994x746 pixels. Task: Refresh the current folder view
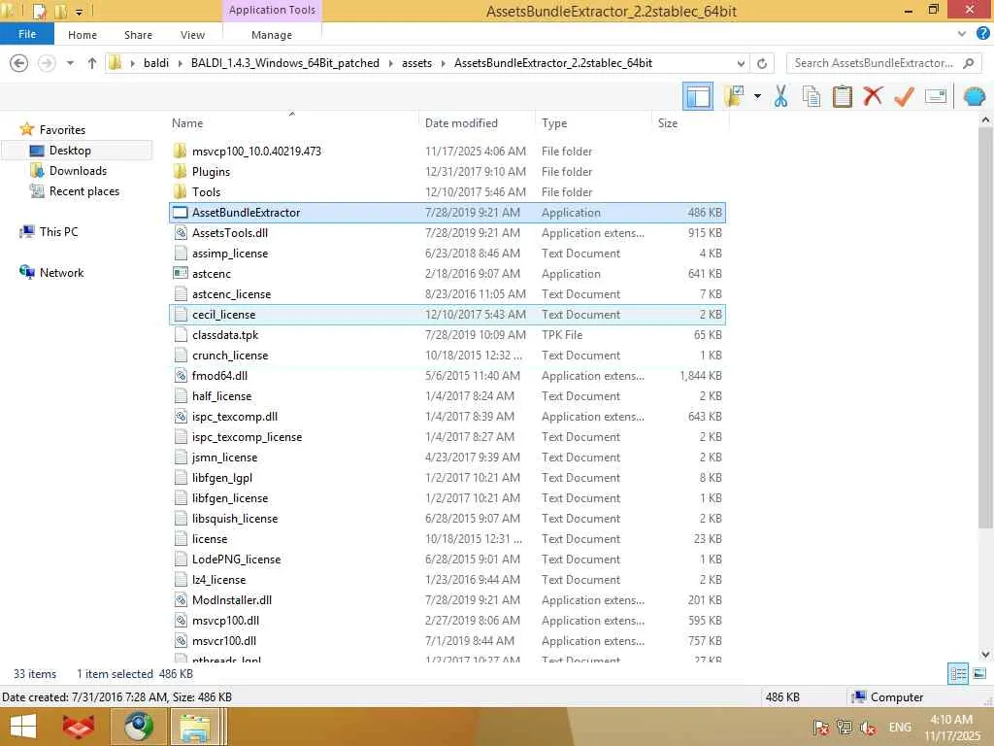click(762, 63)
